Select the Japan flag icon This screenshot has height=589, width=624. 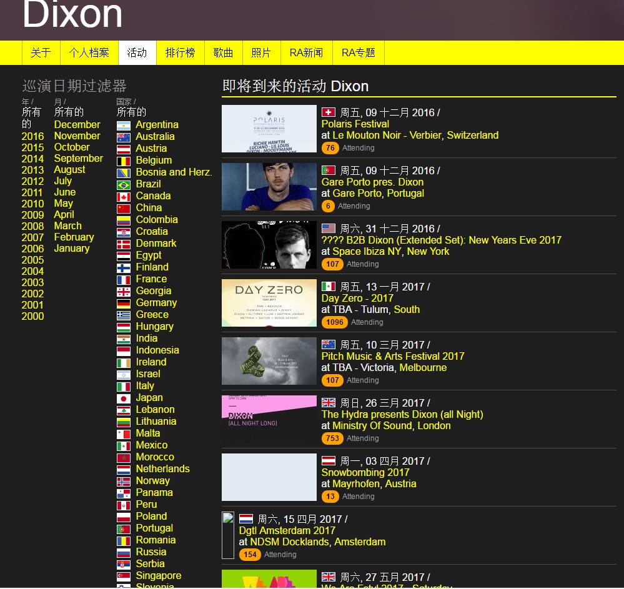[124, 398]
